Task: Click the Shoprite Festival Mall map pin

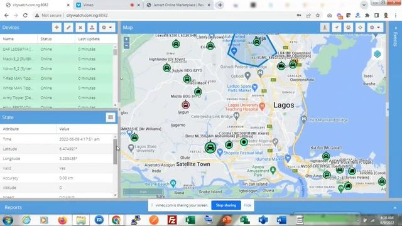Action: point(220,153)
